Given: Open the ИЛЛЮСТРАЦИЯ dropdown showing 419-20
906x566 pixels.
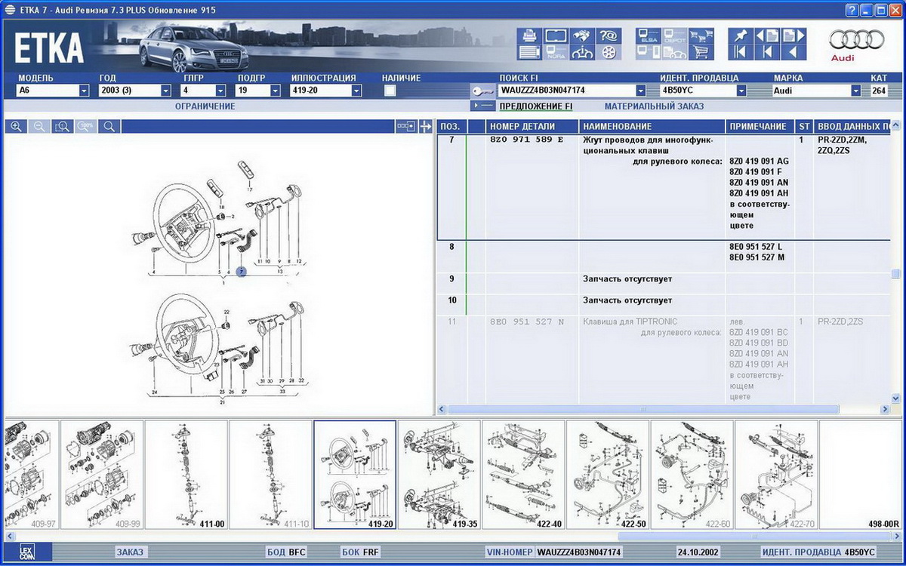Looking at the screenshot, I should (x=326, y=91).
